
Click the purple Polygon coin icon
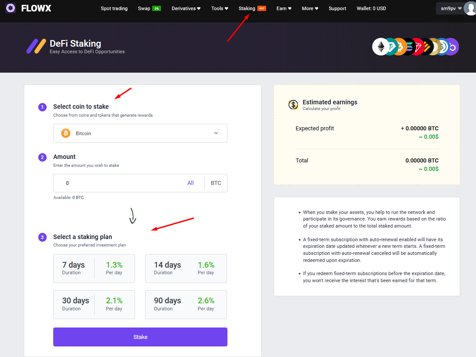point(453,47)
